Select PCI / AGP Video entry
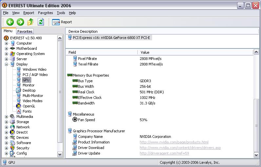The height and width of the screenshot is (167, 261). click(35, 75)
